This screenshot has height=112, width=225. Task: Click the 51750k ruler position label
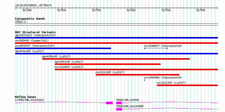point(62,10)
